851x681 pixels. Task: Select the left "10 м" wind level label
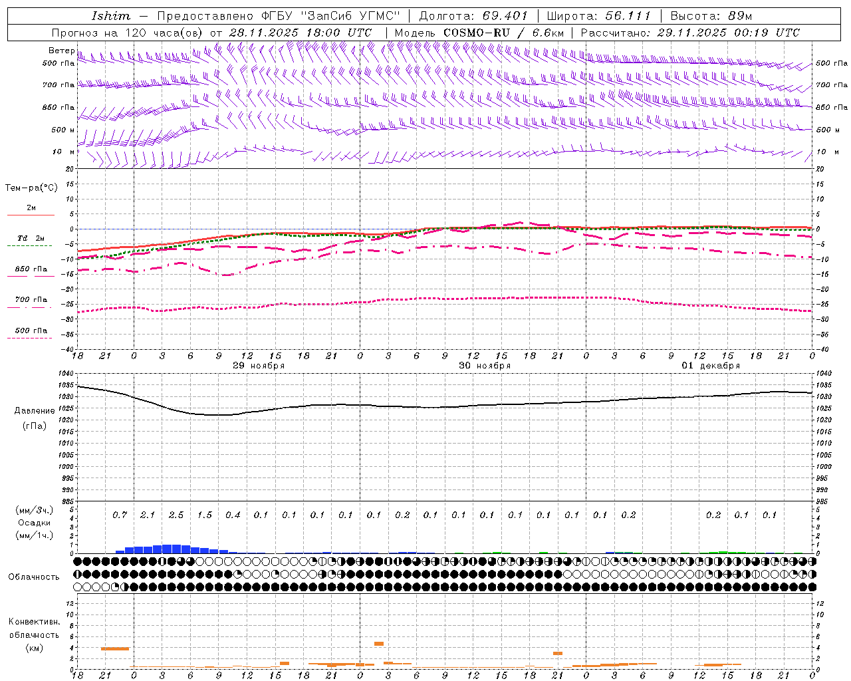point(64,152)
